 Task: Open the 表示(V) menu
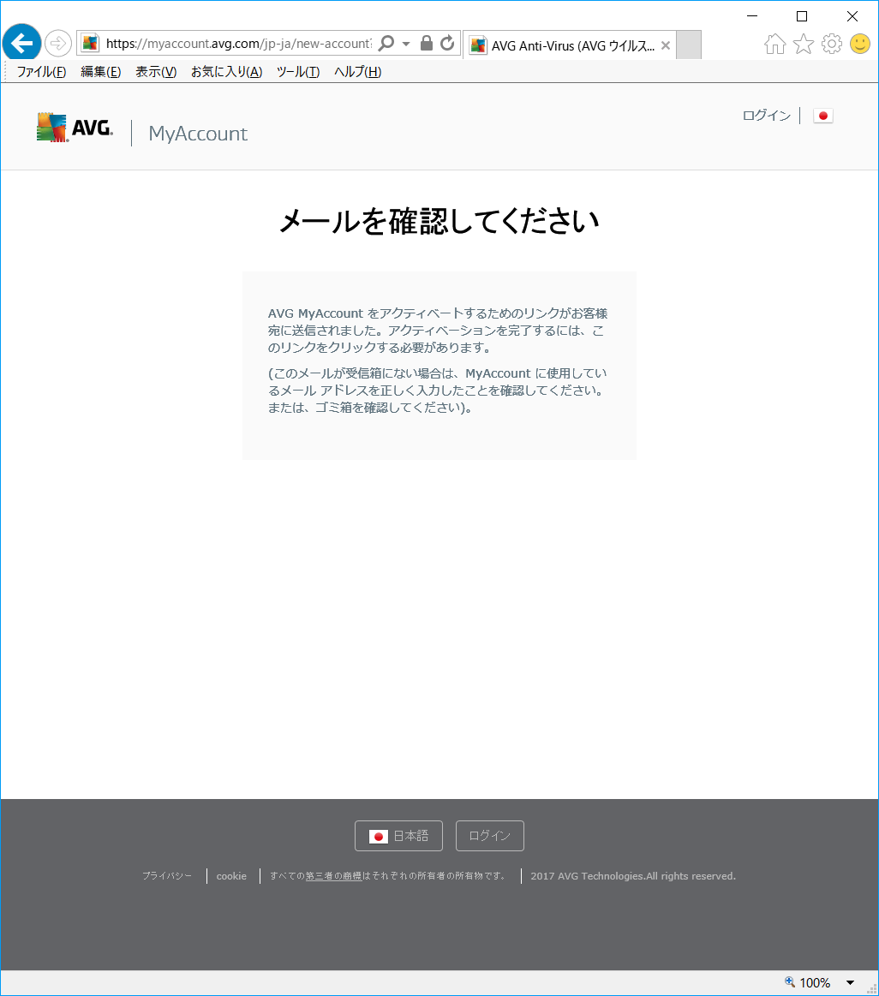click(x=156, y=72)
